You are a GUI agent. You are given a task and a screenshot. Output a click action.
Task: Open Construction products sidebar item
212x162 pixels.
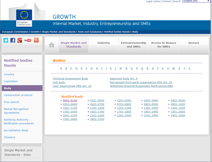(18, 95)
